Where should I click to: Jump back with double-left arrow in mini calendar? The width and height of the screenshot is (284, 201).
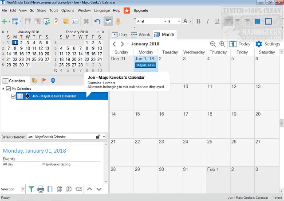click(x=3, y=32)
